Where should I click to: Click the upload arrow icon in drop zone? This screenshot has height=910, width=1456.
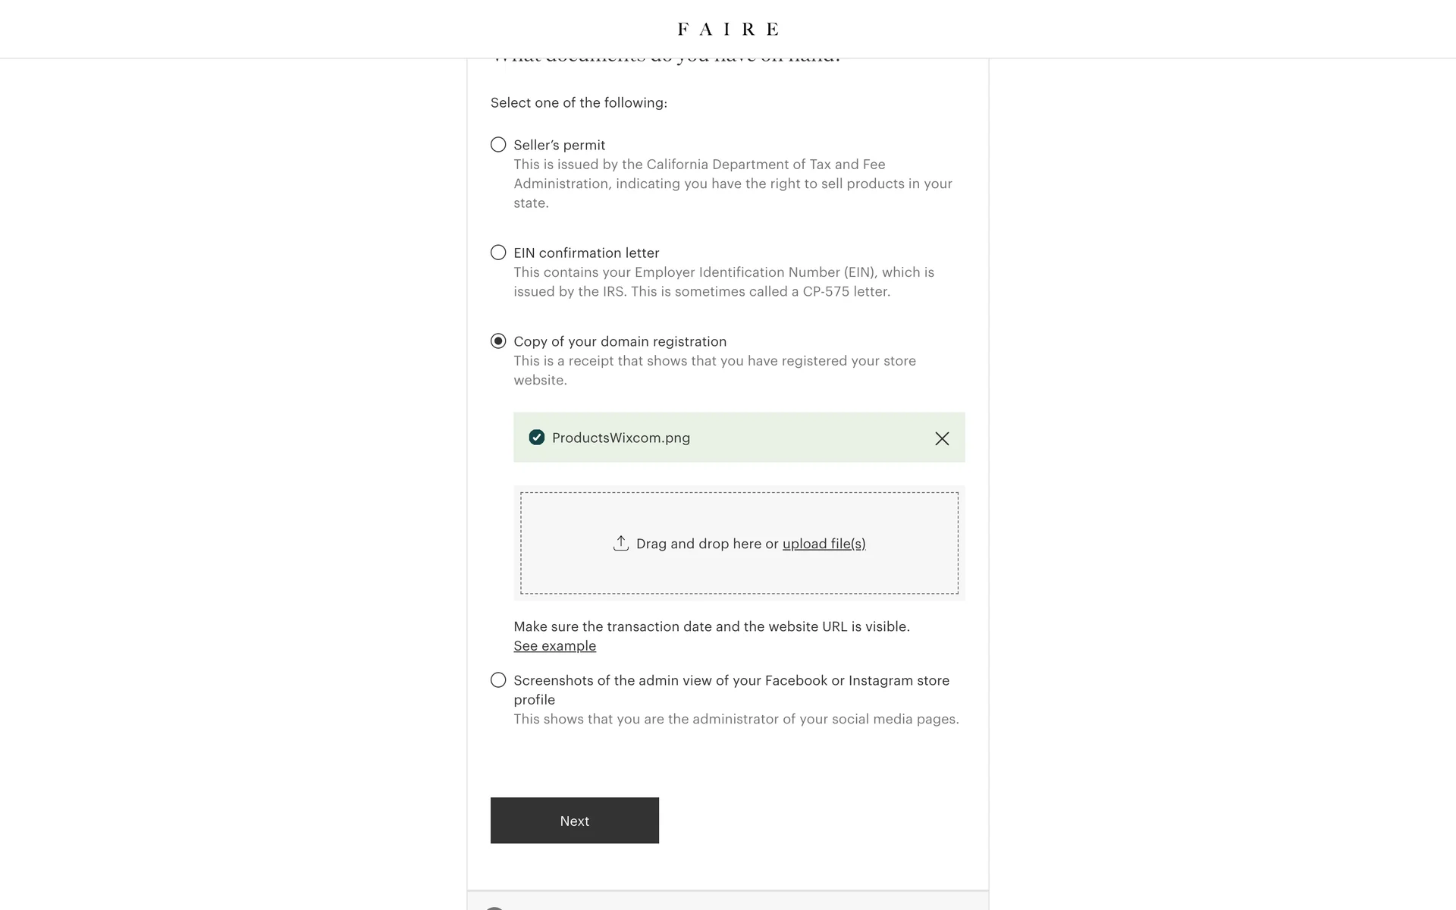(621, 543)
